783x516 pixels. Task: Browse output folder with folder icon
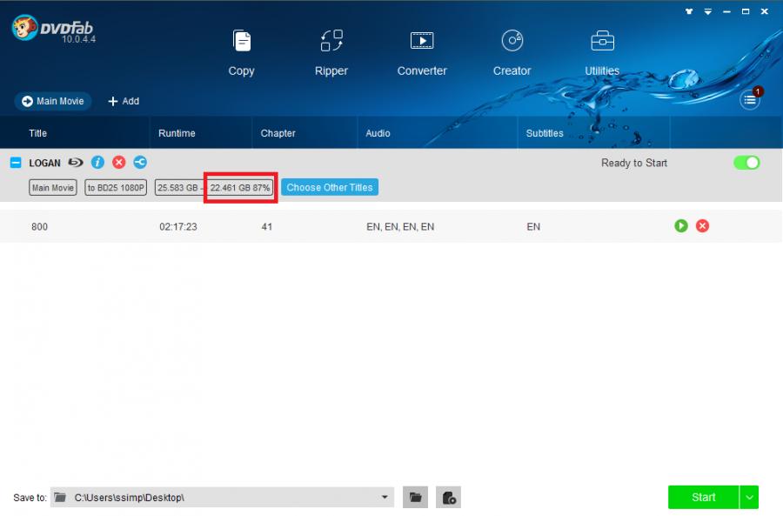(416, 497)
